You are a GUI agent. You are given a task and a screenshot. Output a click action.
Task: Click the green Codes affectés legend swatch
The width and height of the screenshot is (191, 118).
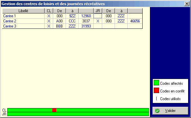click(156, 83)
